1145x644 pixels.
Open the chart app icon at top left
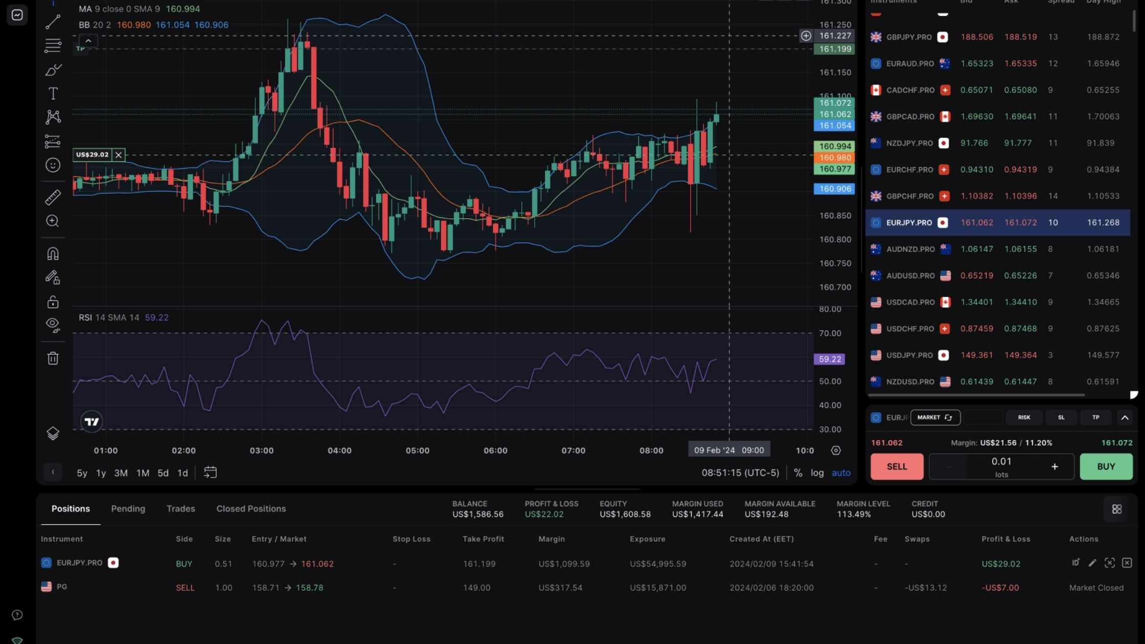tap(17, 15)
